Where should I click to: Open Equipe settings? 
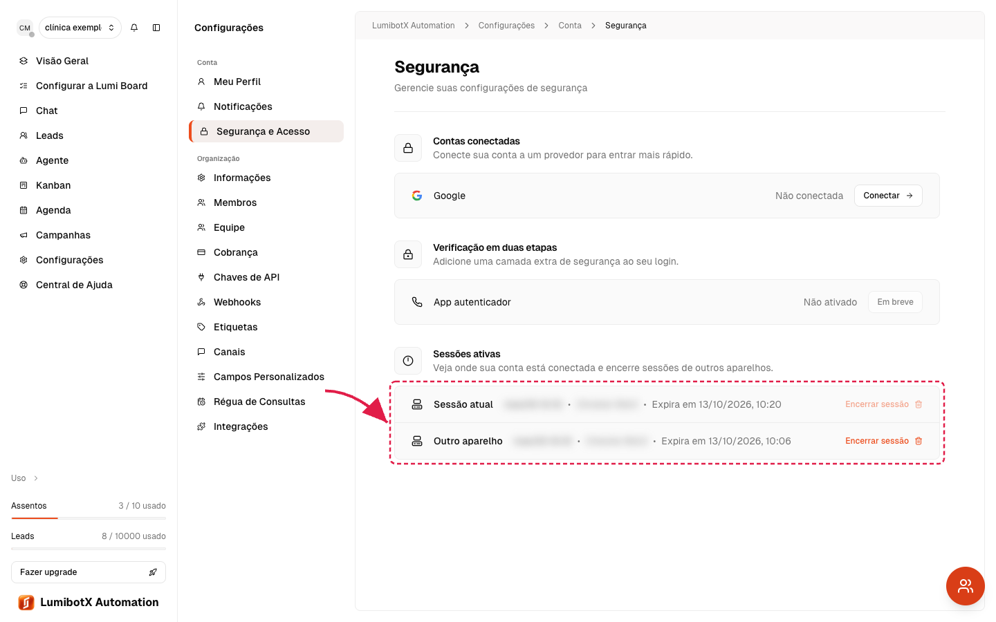pyautogui.click(x=266, y=227)
